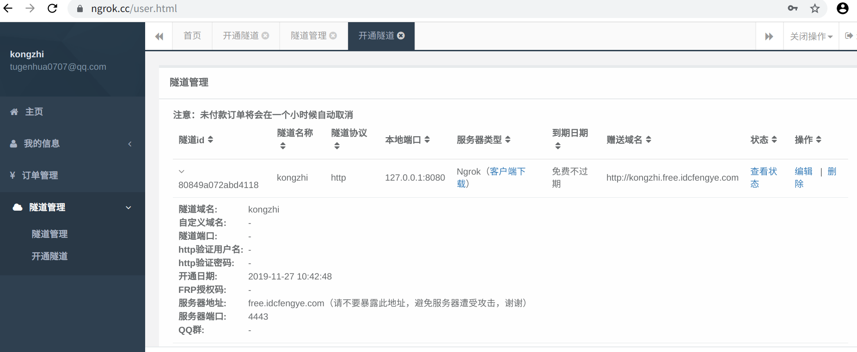This screenshot has height=352, width=857.
Task: Click the yen icon beside 订单管理
Action: (12, 176)
